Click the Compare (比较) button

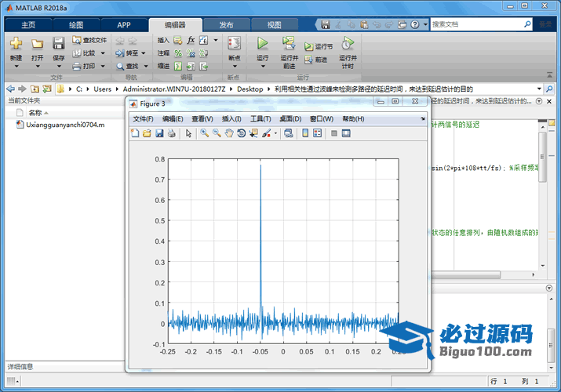(x=84, y=53)
